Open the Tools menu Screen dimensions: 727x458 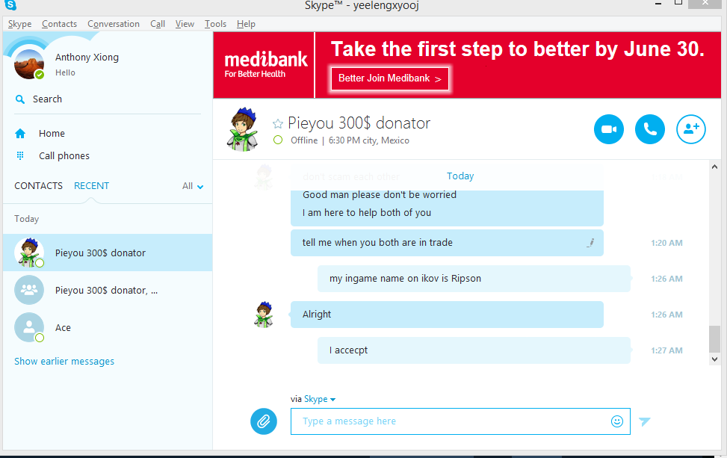[216, 24]
